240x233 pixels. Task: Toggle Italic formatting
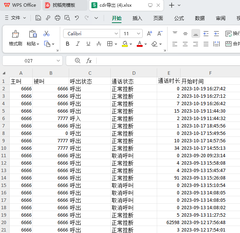tap(78, 44)
